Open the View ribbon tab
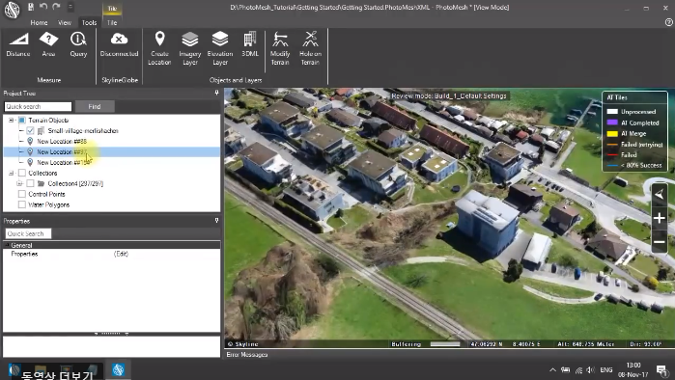 (x=65, y=23)
